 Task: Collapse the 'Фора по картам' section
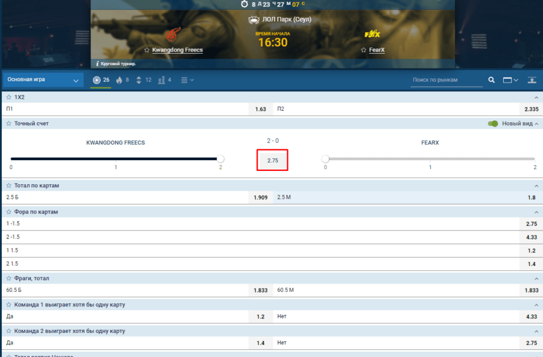pos(535,213)
